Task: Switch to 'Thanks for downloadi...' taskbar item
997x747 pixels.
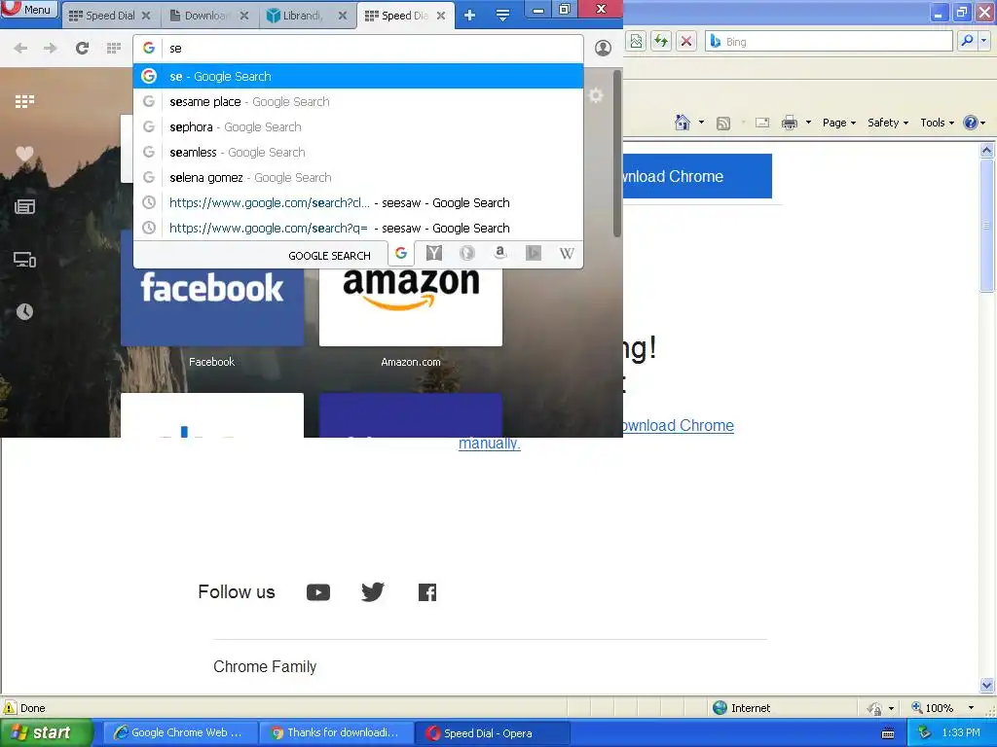Action: click(337, 732)
